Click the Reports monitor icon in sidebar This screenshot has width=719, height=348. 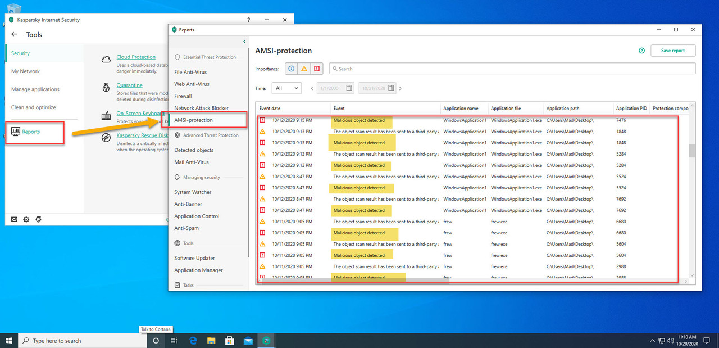click(16, 132)
